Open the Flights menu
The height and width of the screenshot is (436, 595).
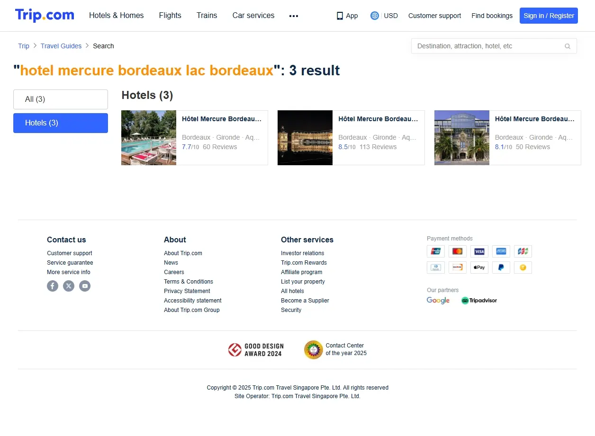pyautogui.click(x=170, y=16)
